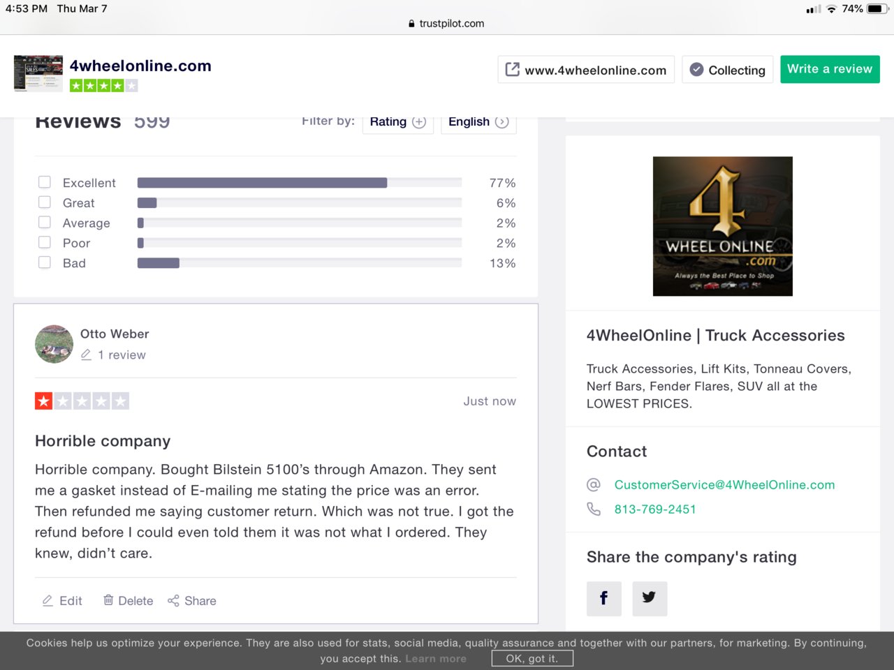Click the battery status icon

(878, 9)
